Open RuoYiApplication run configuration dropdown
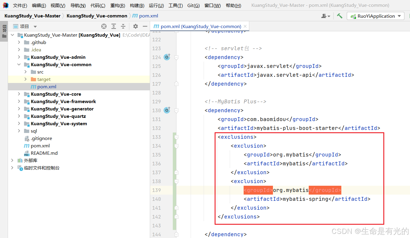This screenshot has height=238, width=410. point(375,16)
